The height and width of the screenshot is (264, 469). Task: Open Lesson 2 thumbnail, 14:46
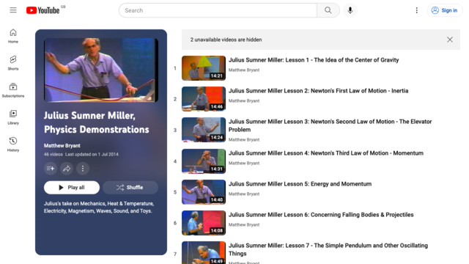(x=204, y=99)
